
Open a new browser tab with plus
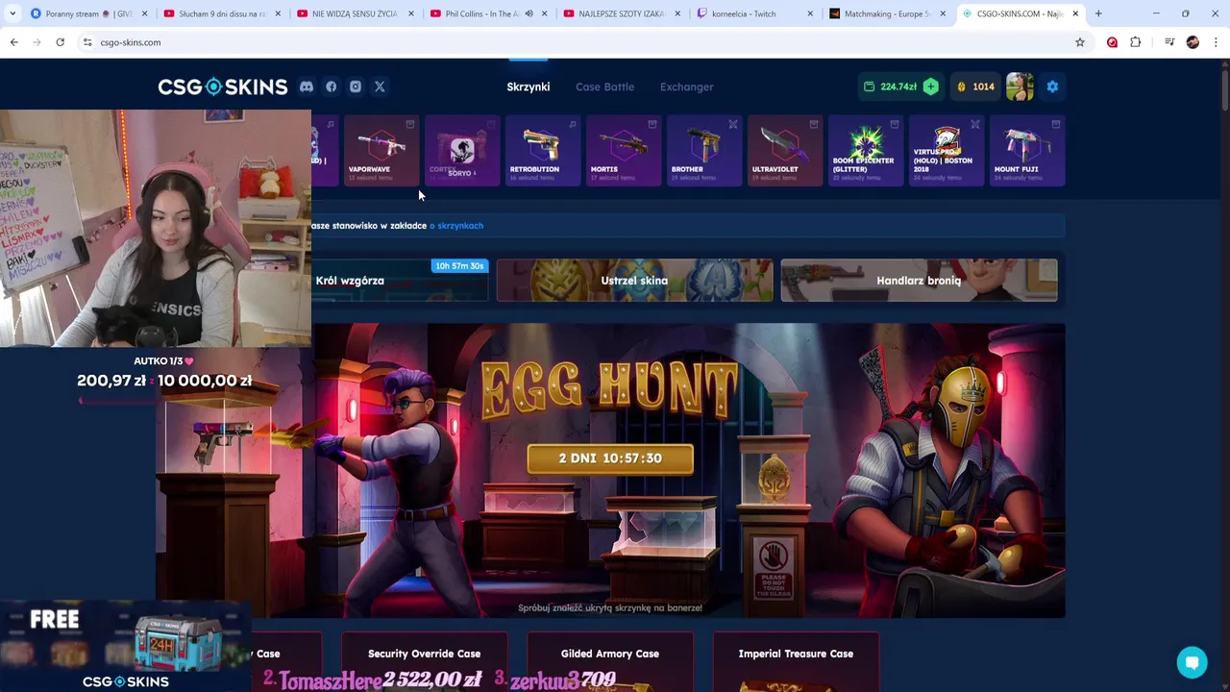(x=1098, y=13)
